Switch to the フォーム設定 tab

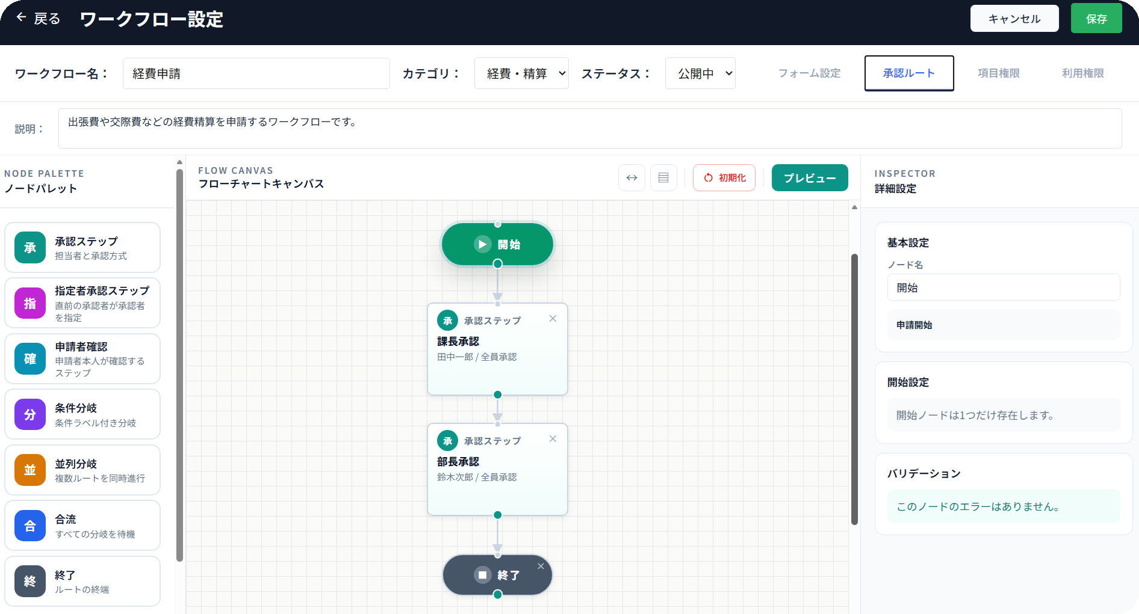tap(809, 73)
